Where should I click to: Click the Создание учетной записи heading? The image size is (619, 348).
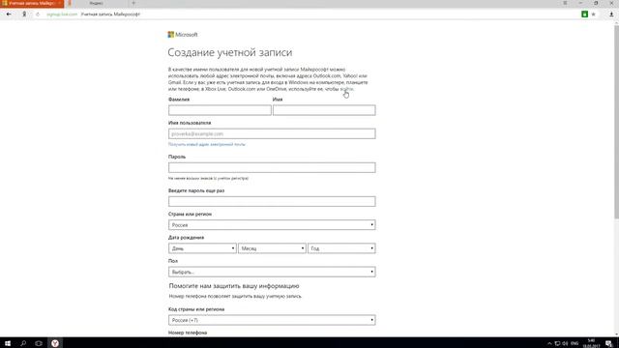[x=230, y=52]
